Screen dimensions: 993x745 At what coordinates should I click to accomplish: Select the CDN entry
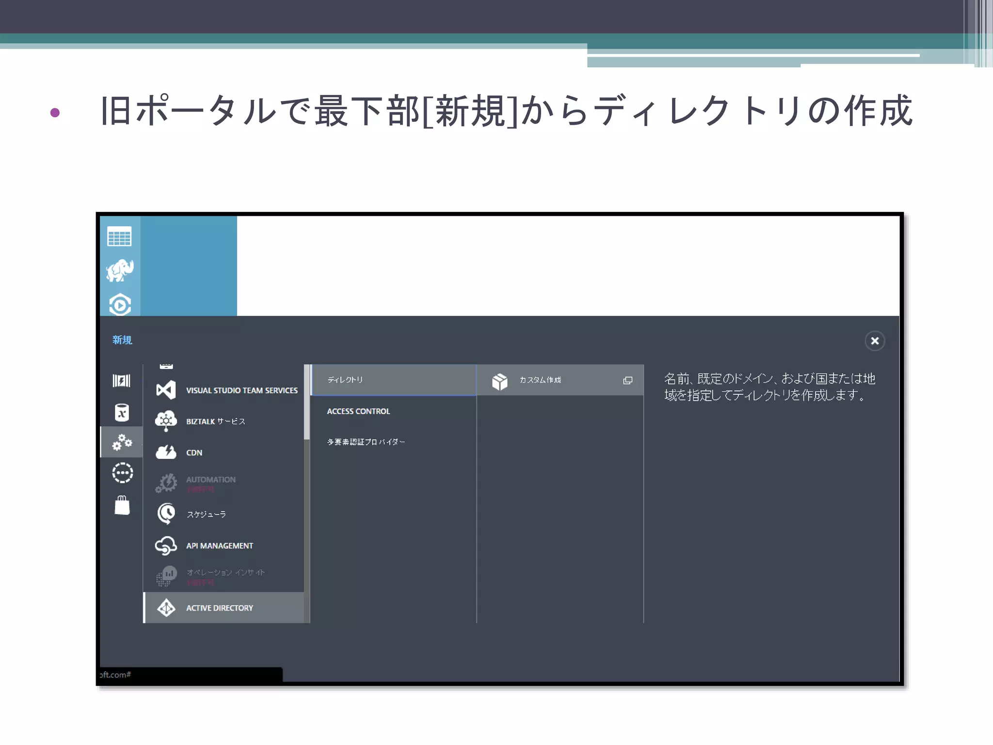pos(224,452)
